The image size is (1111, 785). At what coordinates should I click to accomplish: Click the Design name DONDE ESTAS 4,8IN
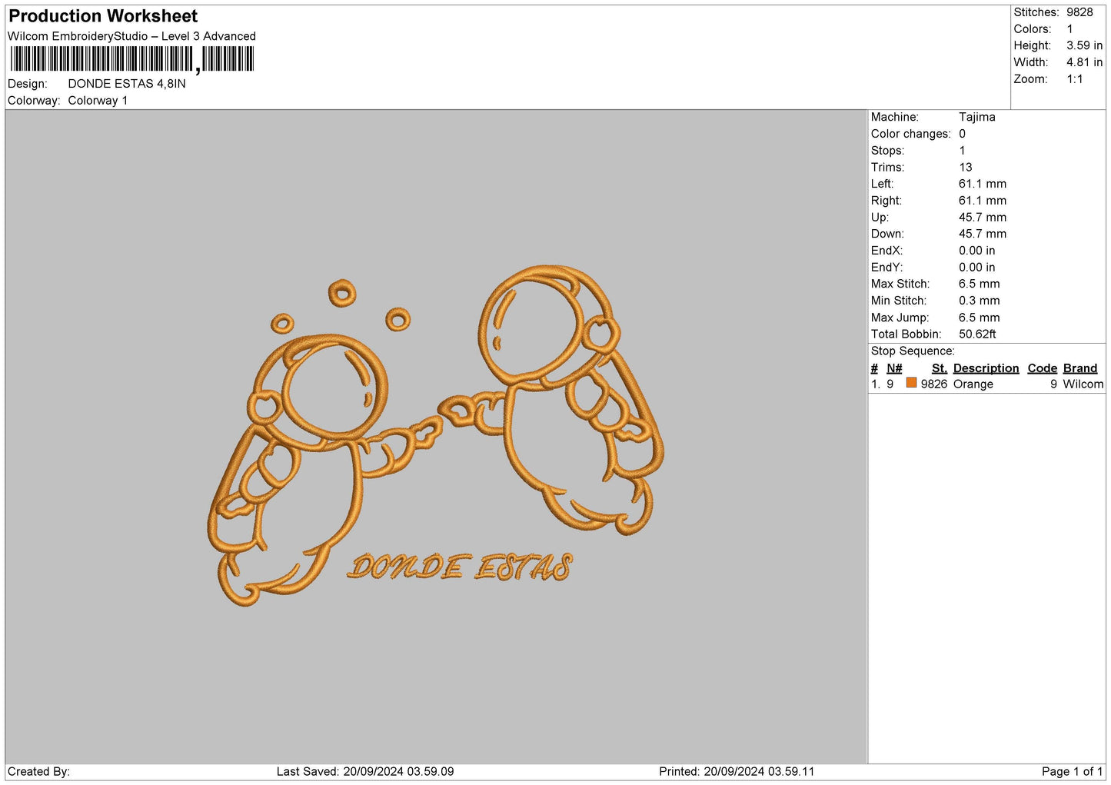127,84
